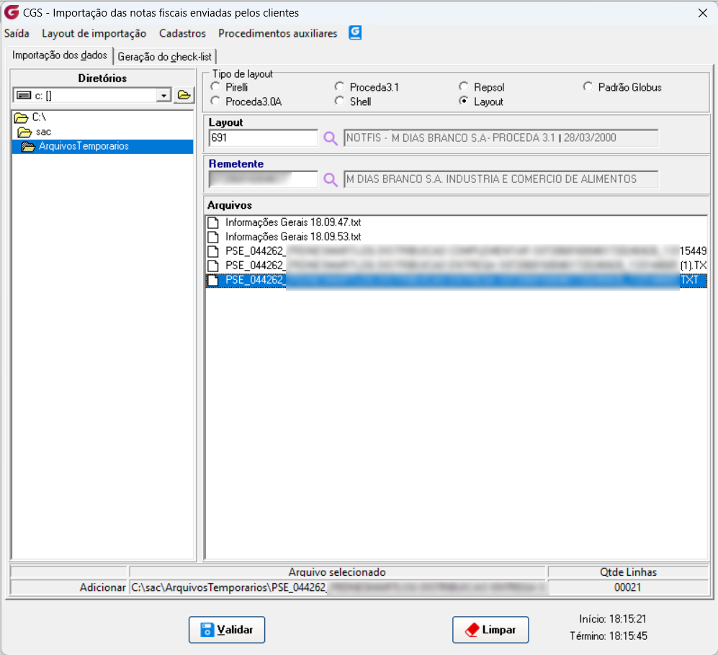Screen dimensions: 718x655
Task: Click the Qtde Linhas header
Action: (x=628, y=572)
